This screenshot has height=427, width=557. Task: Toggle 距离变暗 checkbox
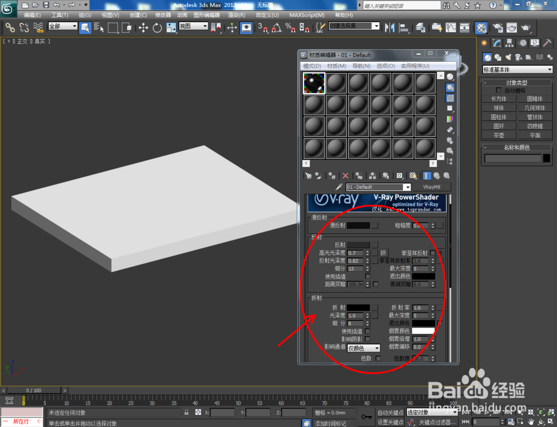coord(376,284)
